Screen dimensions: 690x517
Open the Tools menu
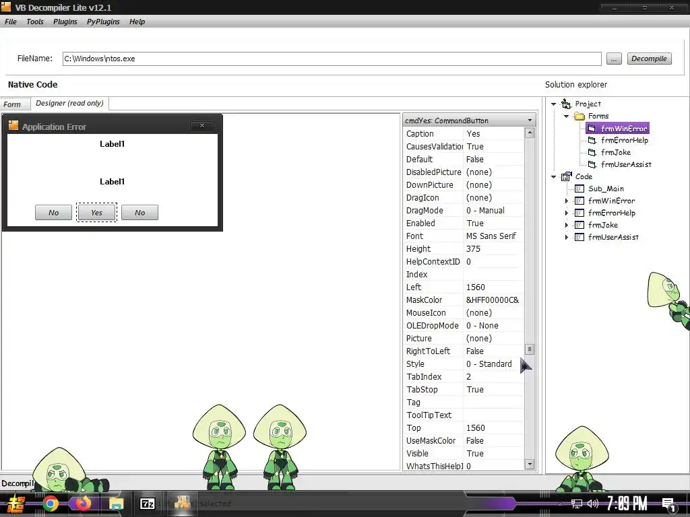(35, 22)
